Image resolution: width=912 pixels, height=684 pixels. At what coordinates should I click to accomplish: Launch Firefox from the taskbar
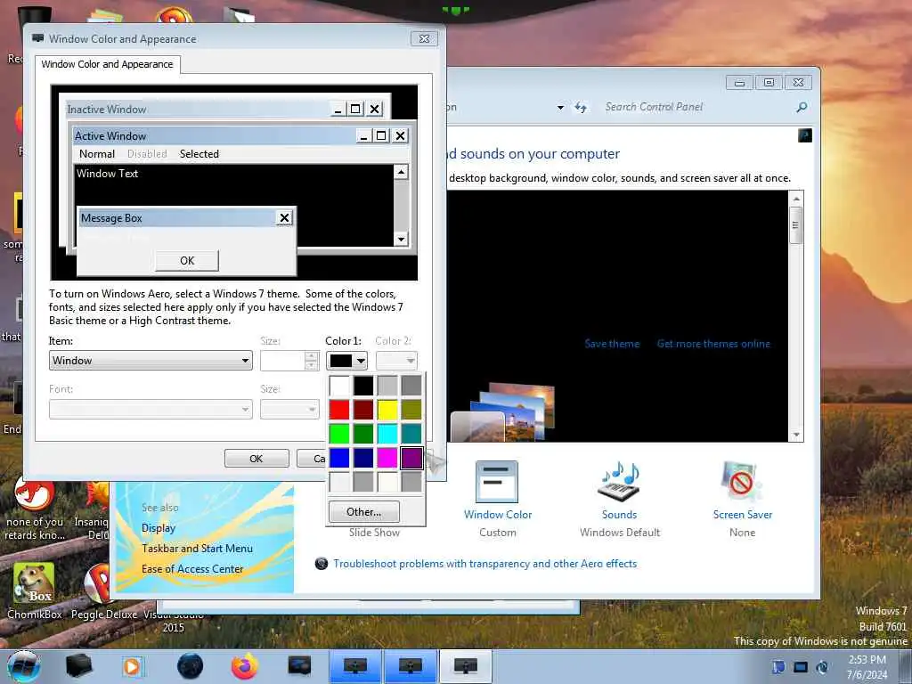(245, 666)
